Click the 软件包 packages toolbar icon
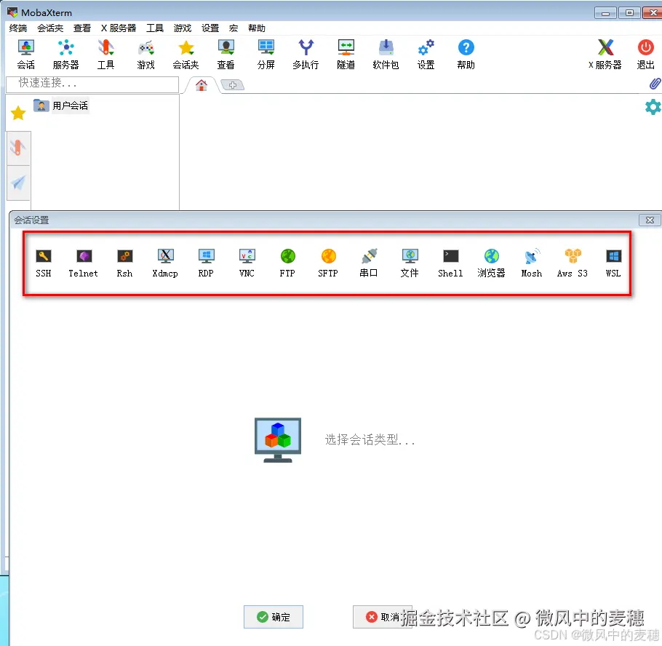Viewport: 662px width, 646px height. (386, 55)
